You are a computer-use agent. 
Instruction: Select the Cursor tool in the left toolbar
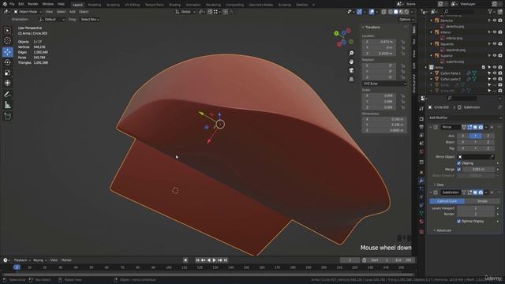click(7, 41)
